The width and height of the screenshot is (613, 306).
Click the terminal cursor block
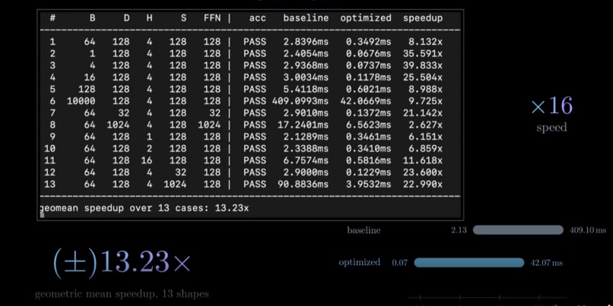coord(42,215)
